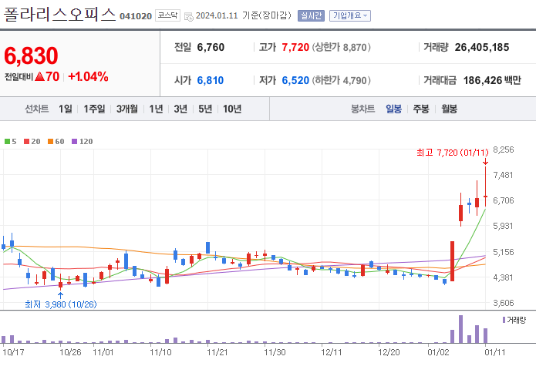
Task: Switch to 일봉 daily candle chart
Action: pyautogui.click(x=393, y=109)
